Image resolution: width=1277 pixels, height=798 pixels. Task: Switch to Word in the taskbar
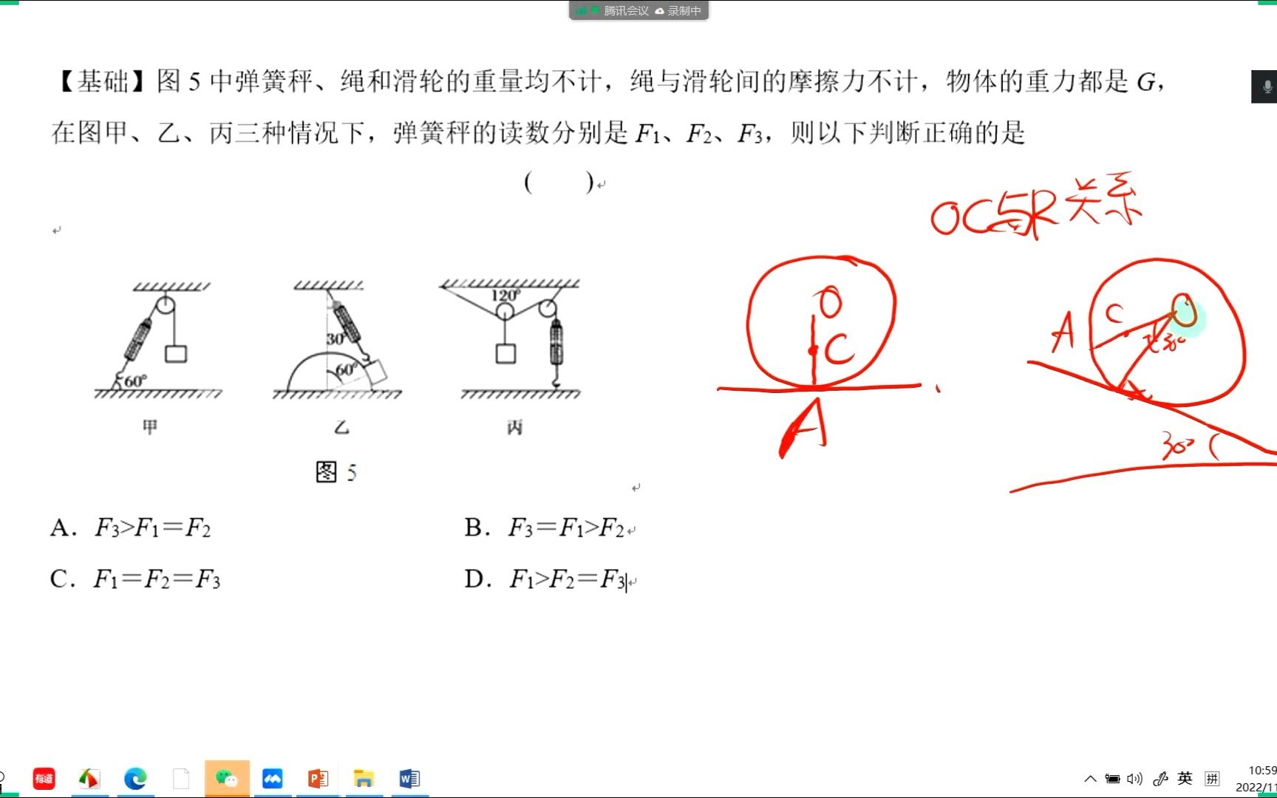coord(409,778)
